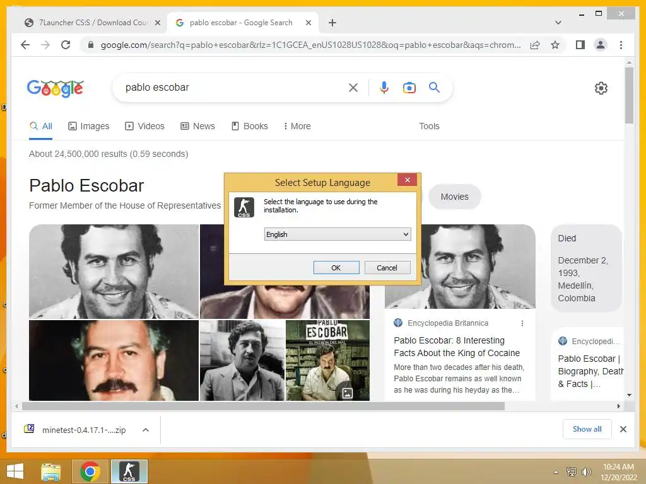Switch to News results
Viewport: 646px width, 484px height.
(197, 126)
